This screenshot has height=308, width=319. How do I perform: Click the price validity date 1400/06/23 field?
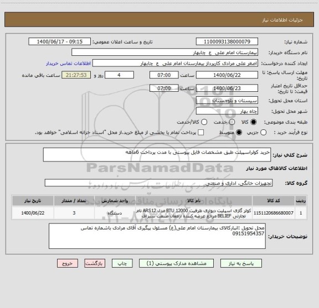coord(227,88)
